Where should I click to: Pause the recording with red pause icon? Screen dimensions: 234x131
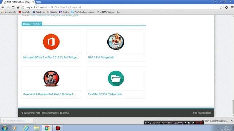pos(197,123)
